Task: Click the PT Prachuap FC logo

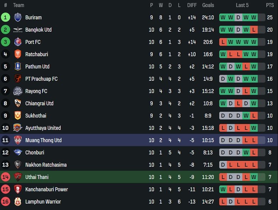Action: pyautogui.click(x=18, y=79)
